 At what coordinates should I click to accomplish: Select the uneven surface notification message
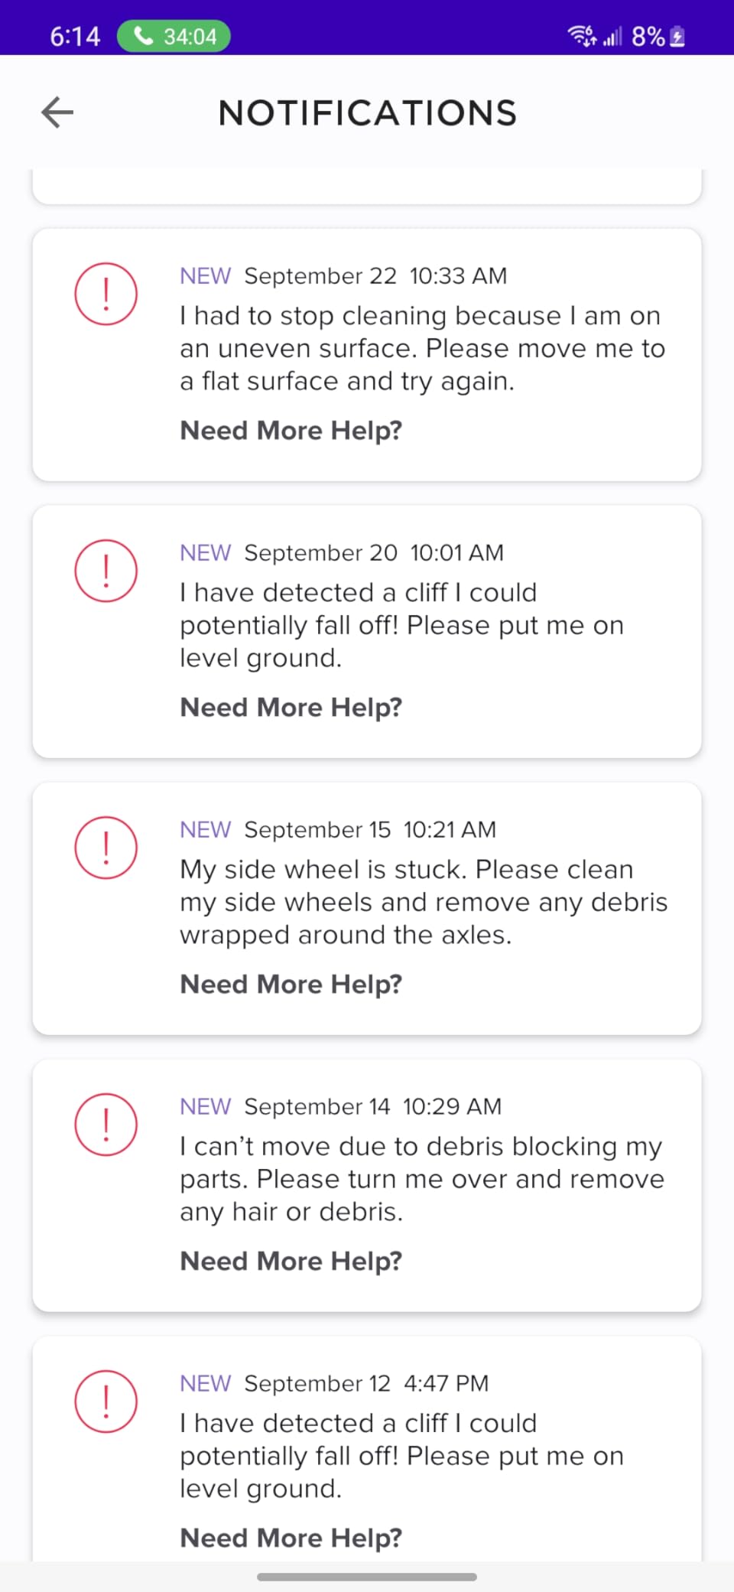[x=422, y=348]
